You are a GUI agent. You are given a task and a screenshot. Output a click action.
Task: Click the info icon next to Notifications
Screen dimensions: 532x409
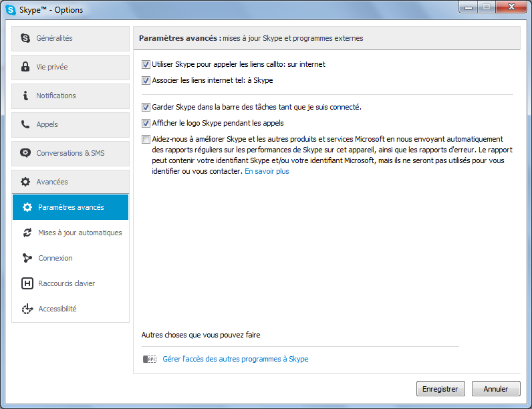click(25, 96)
